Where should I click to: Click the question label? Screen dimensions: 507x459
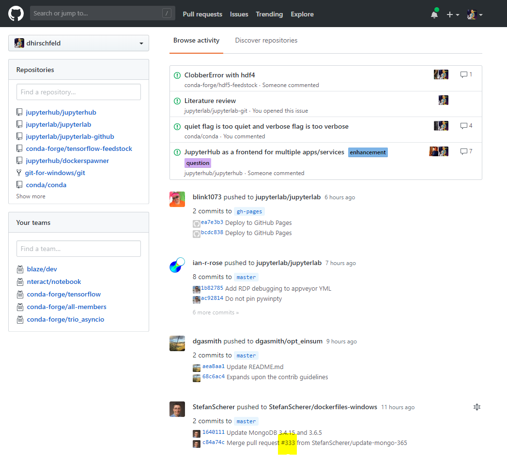pos(198,163)
